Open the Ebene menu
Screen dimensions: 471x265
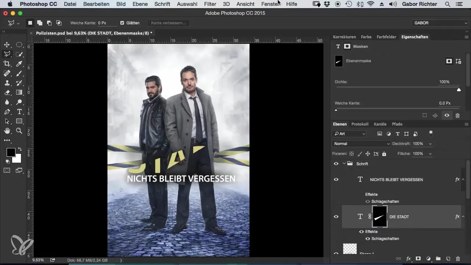pyautogui.click(x=140, y=4)
